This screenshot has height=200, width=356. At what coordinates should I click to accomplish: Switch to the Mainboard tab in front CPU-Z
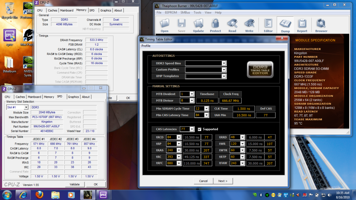point(34,97)
